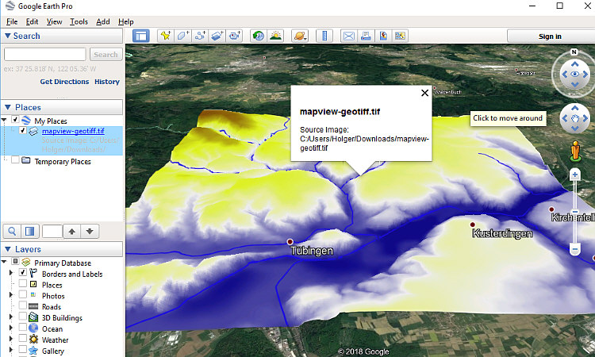Open search History link
Screen dimensions: 595x357
[x=107, y=82]
